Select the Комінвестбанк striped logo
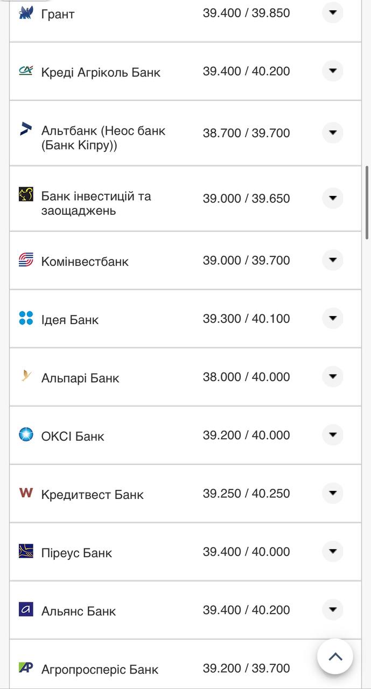371x689 pixels. 25,259
